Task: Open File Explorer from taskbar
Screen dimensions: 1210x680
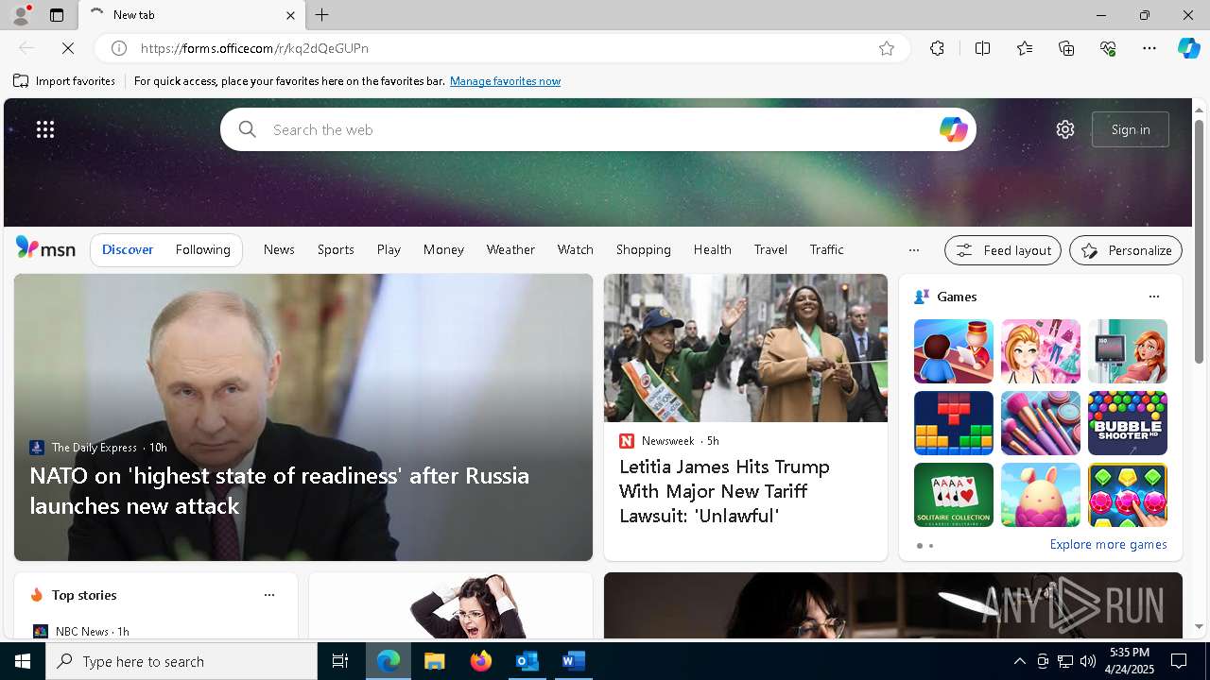Action: point(434,661)
